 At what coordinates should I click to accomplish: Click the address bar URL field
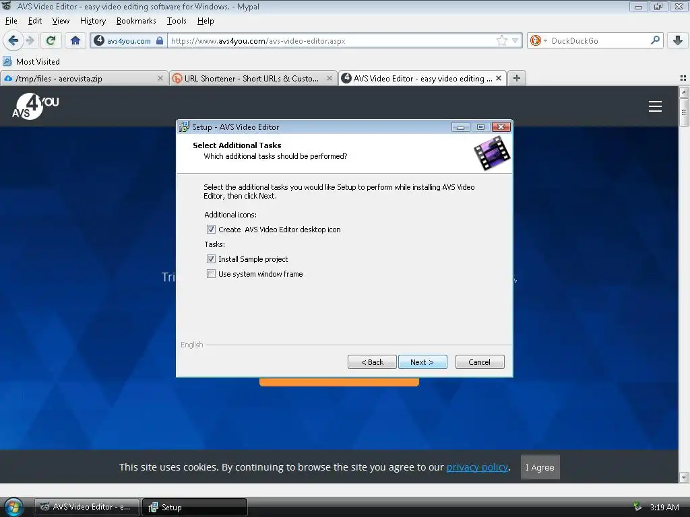[x=332, y=41]
